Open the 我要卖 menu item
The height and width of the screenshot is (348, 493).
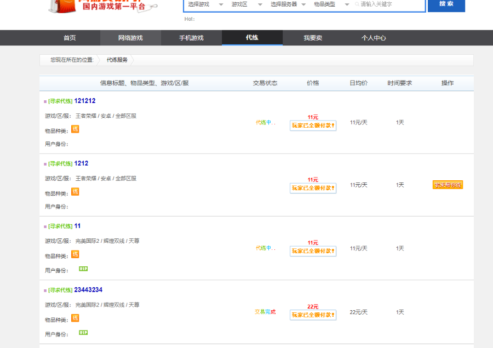coord(313,38)
